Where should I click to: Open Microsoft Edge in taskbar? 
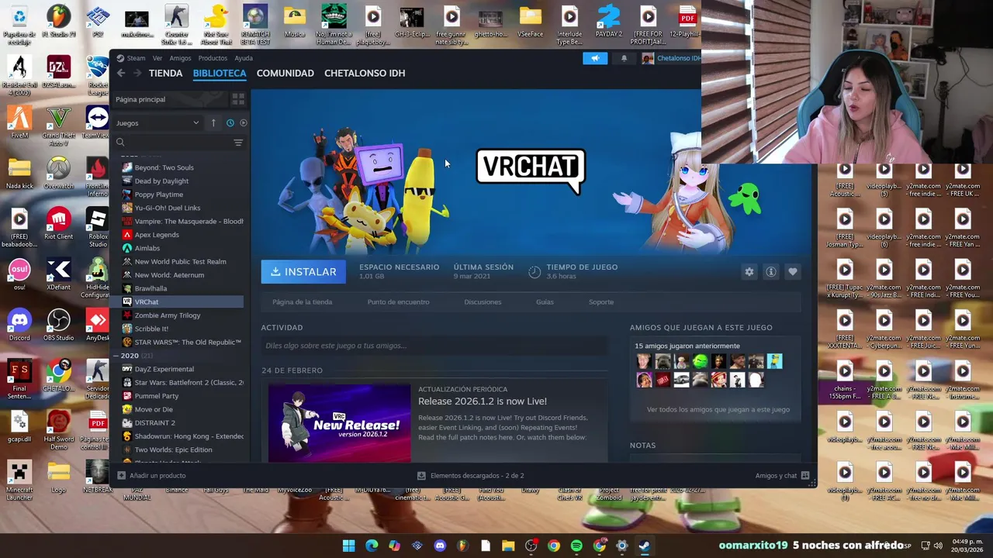coord(372,546)
